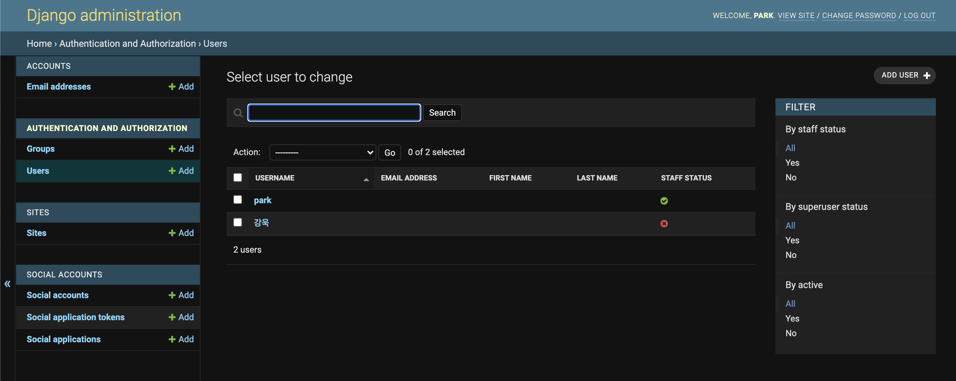Click green staff status checkmark for park

(x=664, y=201)
